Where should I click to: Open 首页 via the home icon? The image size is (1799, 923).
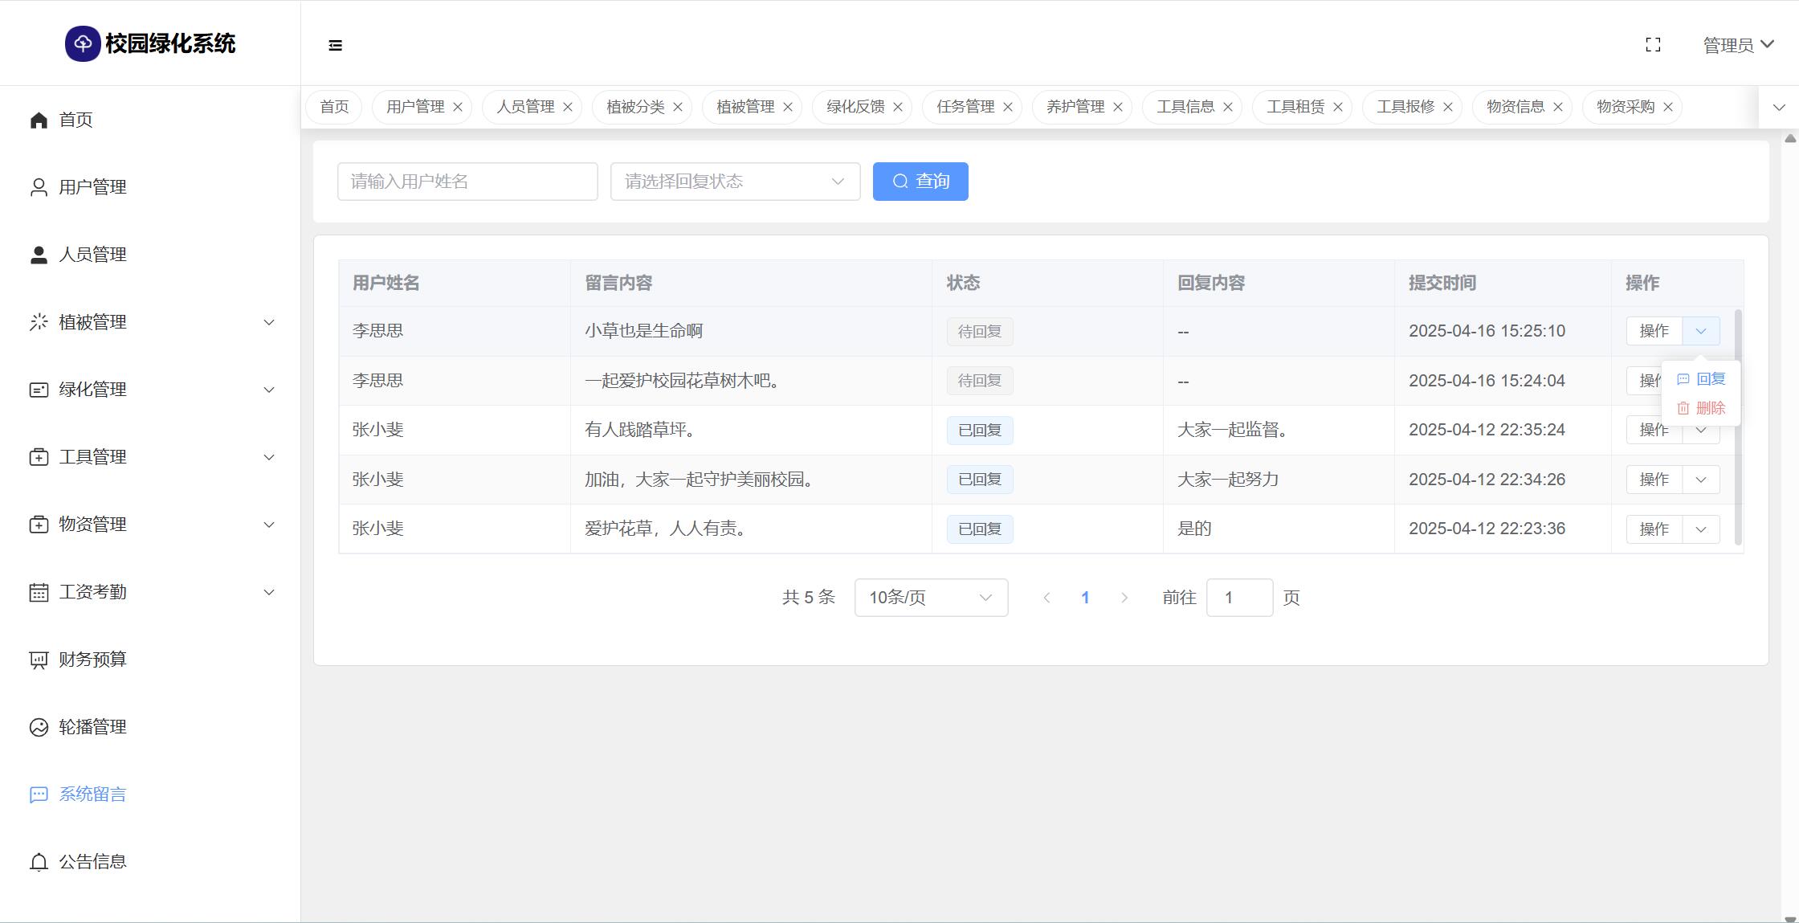click(39, 120)
